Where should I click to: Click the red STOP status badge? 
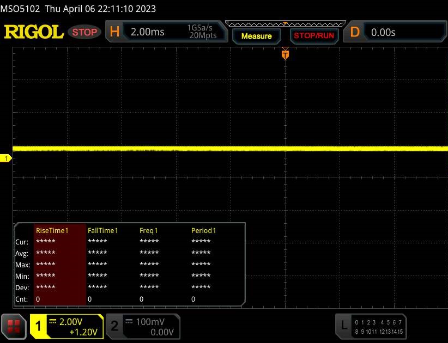(x=85, y=32)
